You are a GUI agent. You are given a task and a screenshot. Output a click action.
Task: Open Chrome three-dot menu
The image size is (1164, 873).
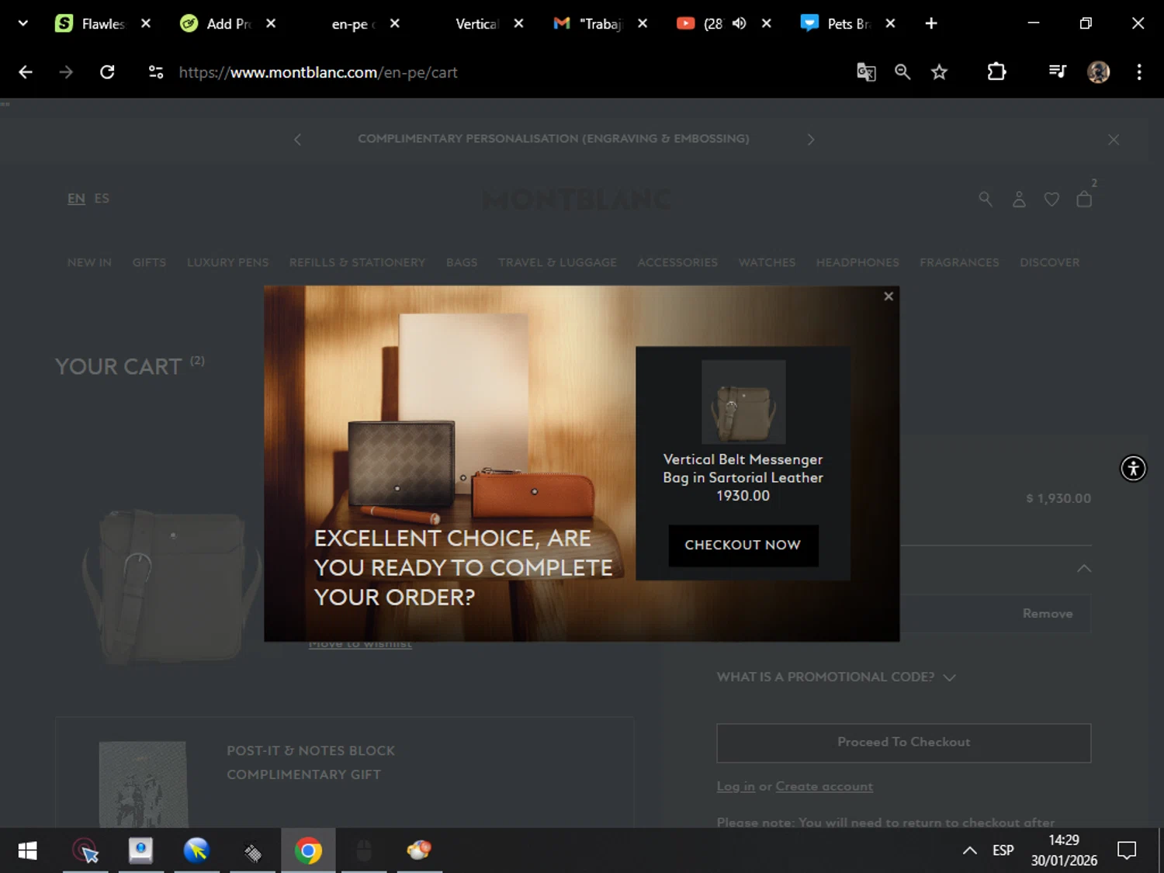click(1139, 72)
